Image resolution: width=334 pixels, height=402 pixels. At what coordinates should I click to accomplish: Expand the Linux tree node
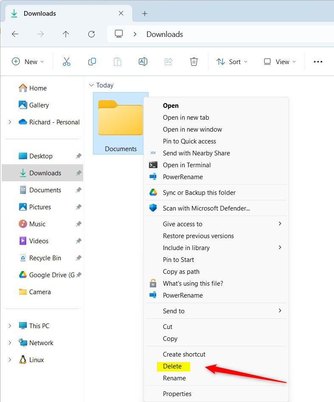pos(10,360)
